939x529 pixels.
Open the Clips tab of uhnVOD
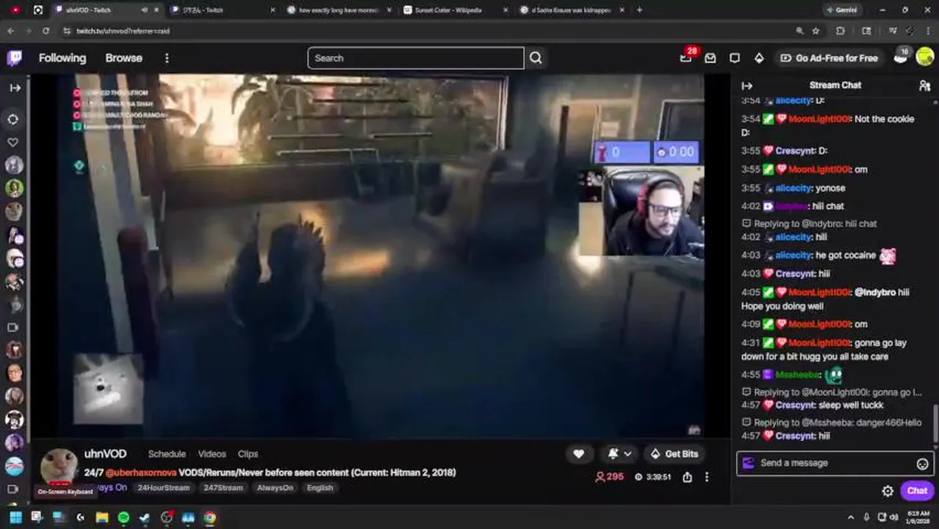point(248,454)
